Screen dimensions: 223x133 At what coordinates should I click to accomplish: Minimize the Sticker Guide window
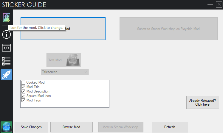(x=210, y=4)
